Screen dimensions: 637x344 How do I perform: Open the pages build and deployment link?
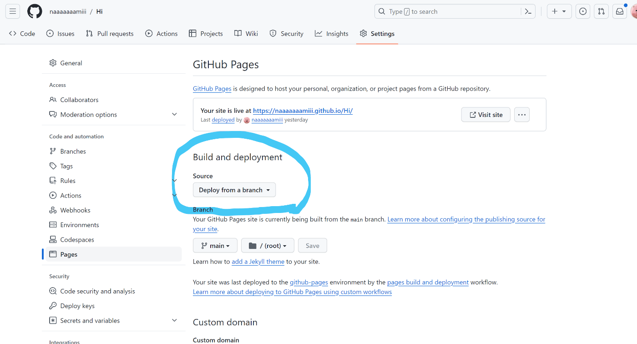click(428, 282)
